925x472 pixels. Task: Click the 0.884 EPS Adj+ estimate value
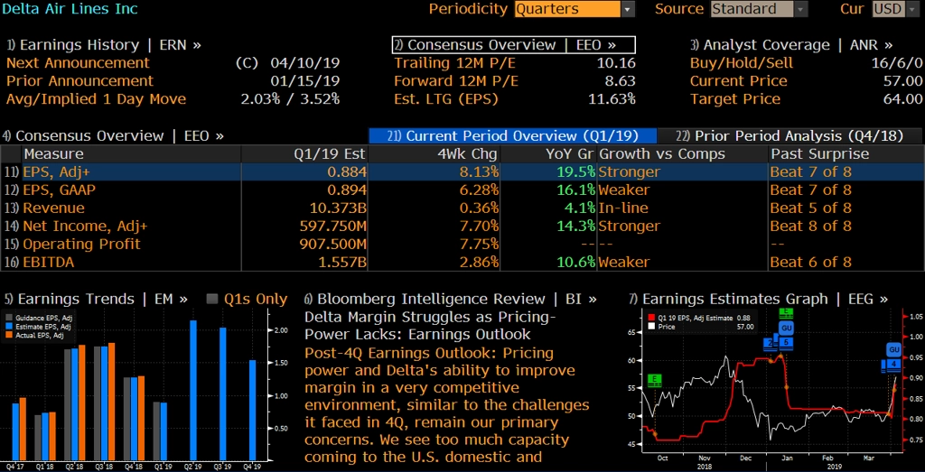[x=347, y=172]
